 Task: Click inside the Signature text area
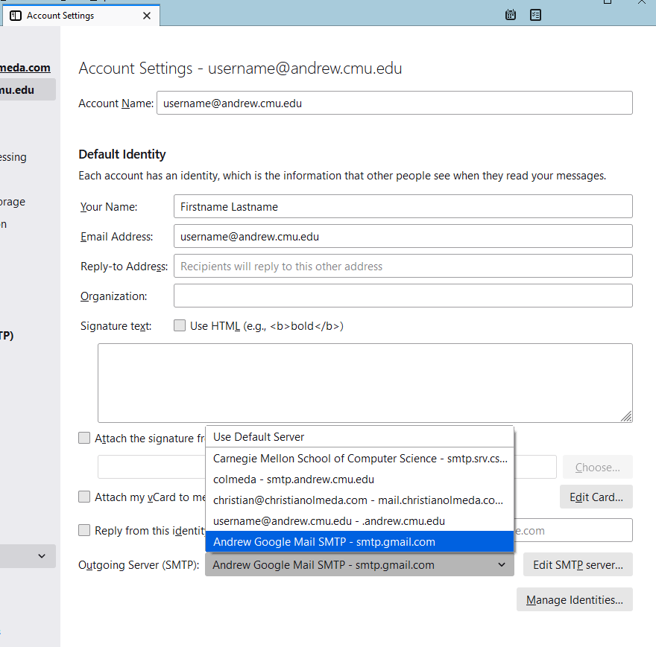pos(365,383)
